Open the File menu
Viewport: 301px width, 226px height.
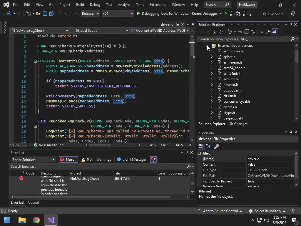tap(16, 5)
